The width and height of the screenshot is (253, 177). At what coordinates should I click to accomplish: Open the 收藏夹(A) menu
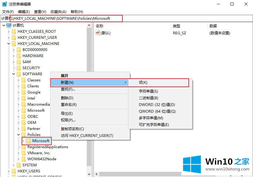(x=58, y=12)
